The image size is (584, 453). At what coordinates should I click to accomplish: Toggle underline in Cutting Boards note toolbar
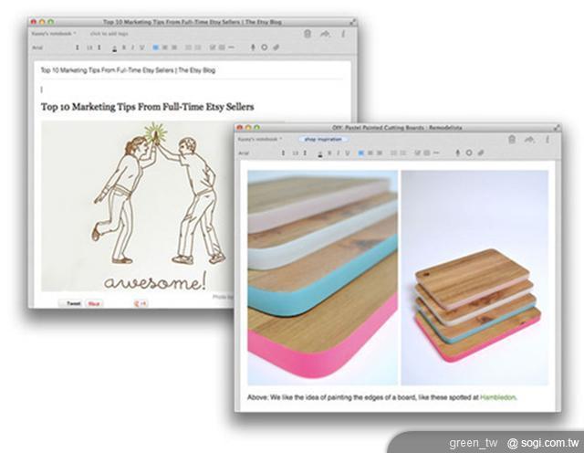pyautogui.click(x=347, y=153)
